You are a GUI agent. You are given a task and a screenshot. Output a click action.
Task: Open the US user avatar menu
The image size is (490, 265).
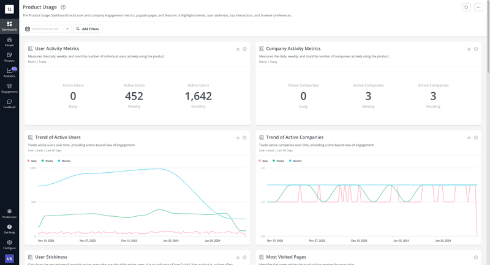click(x=9, y=259)
